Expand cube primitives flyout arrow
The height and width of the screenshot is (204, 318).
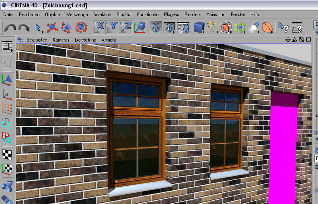(x=203, y=32)
